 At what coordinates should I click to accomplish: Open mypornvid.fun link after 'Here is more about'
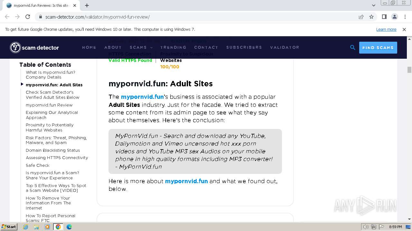pos(186,181)
